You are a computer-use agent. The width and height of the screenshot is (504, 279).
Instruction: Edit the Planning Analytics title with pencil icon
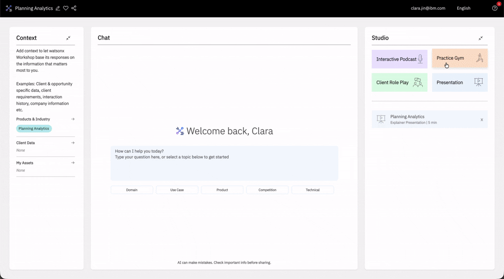click(x=58, y=8)
